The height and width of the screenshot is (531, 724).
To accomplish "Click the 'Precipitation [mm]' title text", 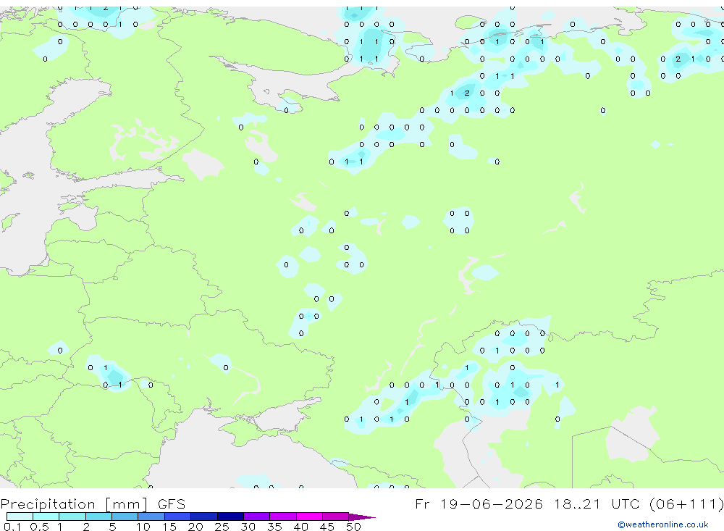I will tap(75, 504).
